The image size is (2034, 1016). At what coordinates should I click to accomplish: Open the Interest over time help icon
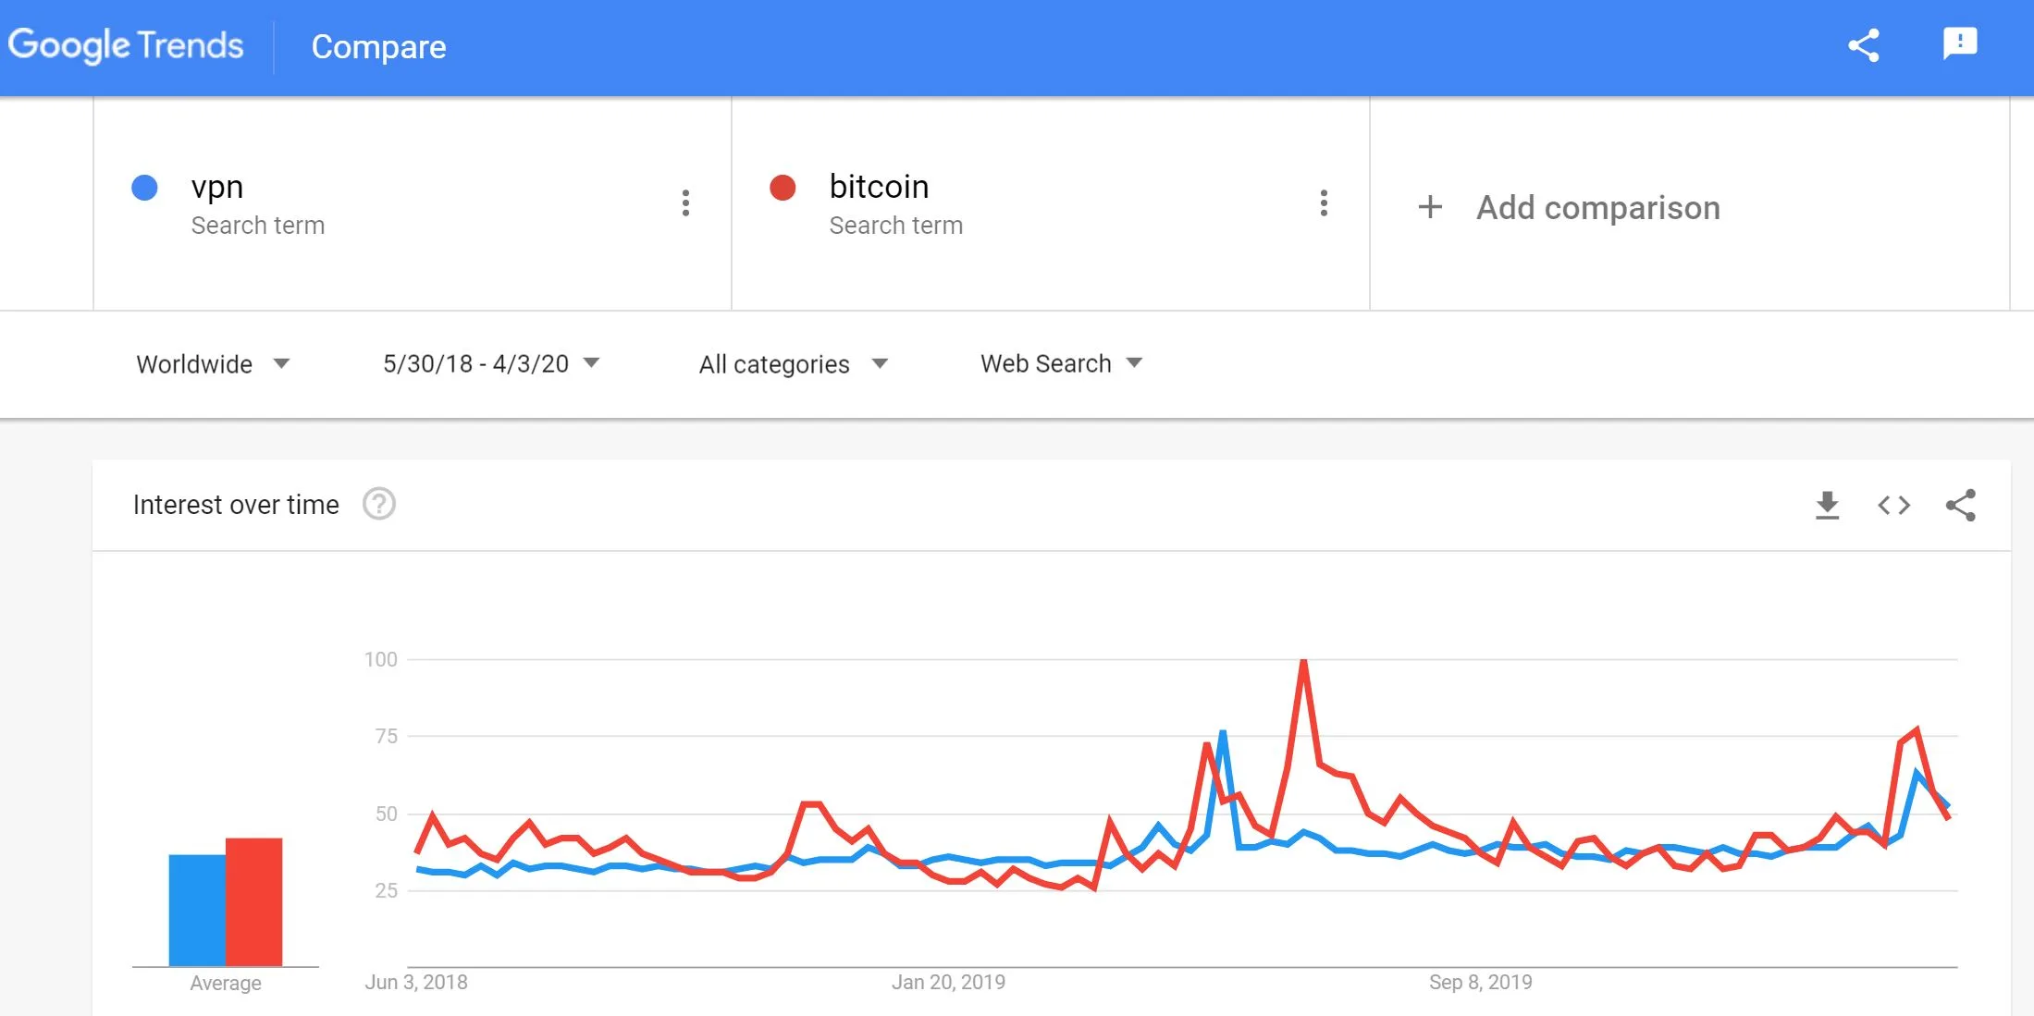[x=378, y=504]
